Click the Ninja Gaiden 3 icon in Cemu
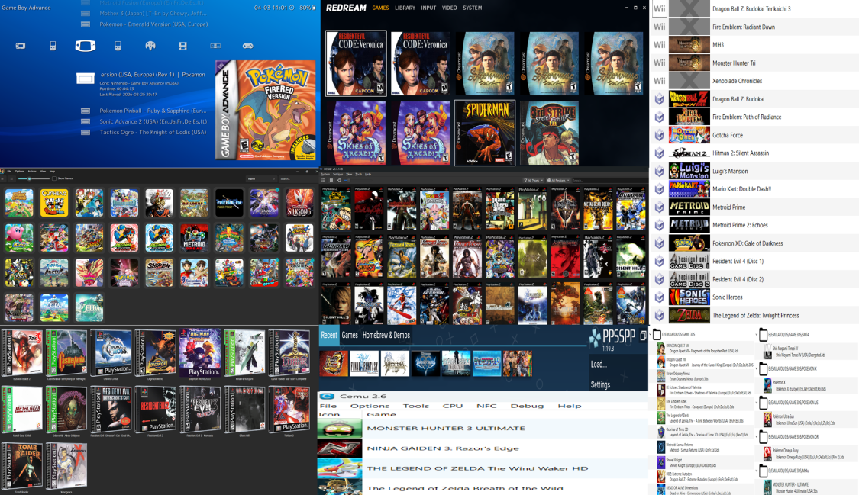This screenshot has height=495, width=859. point(340,448)
